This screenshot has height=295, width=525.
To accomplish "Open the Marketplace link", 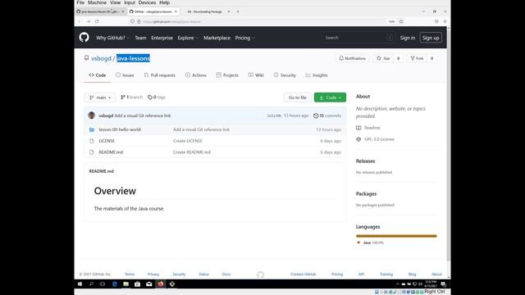I will [217, 38].
